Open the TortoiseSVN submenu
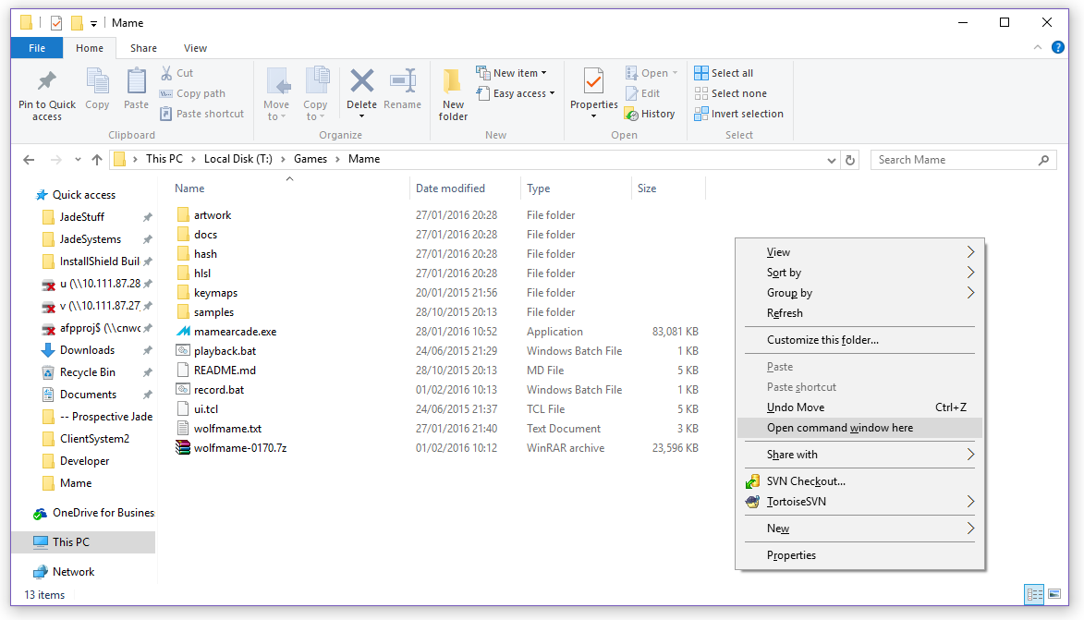 click(x=859, y=502)
